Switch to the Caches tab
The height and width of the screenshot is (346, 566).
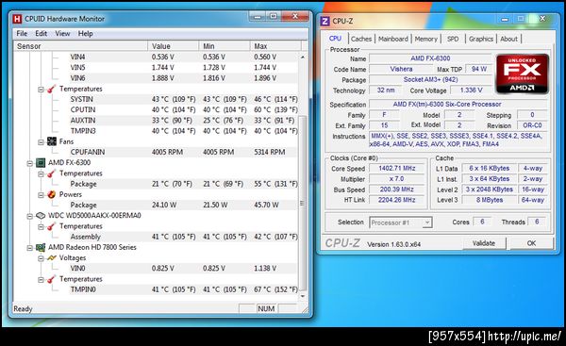click(361, 39)
